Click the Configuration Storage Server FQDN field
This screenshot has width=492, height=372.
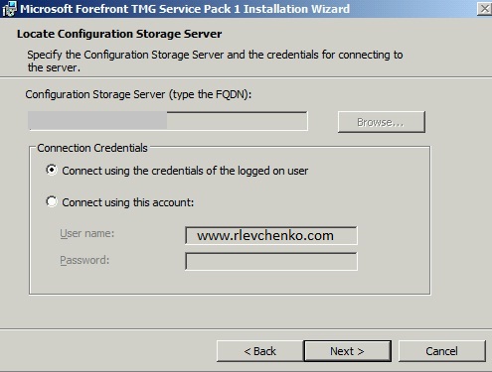pos(168,121)
